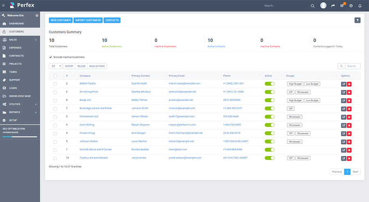Go to Leads in the sidebar
369x202 pixels.
pos(13,88)
